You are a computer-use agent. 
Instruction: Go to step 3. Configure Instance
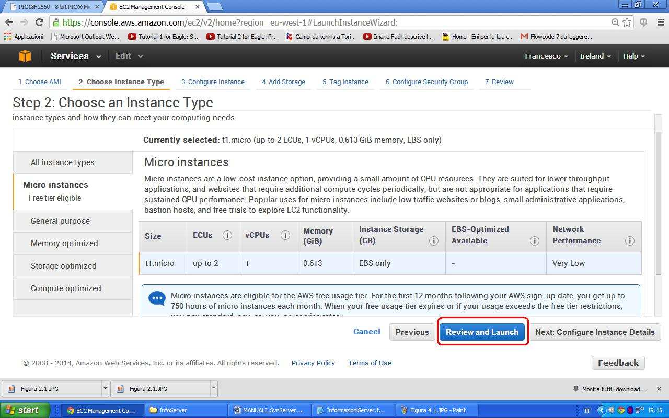pos(213,82)
